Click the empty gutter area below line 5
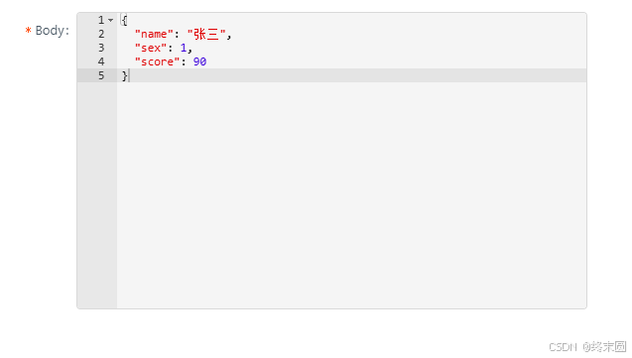Viewport: 632px width, 358px height. pyautogui.click(x=97, y=195)
